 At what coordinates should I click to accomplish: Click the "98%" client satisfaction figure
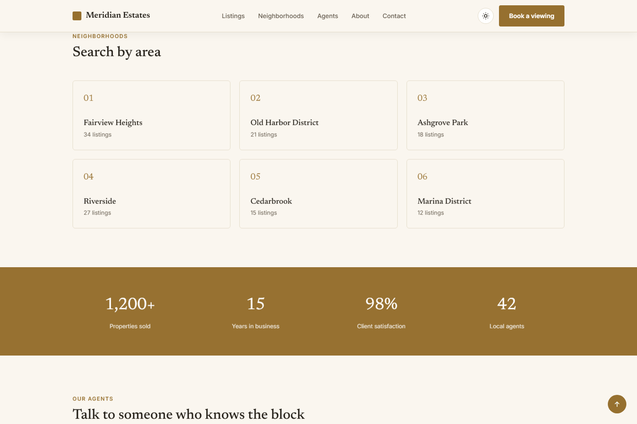(381, 304)
